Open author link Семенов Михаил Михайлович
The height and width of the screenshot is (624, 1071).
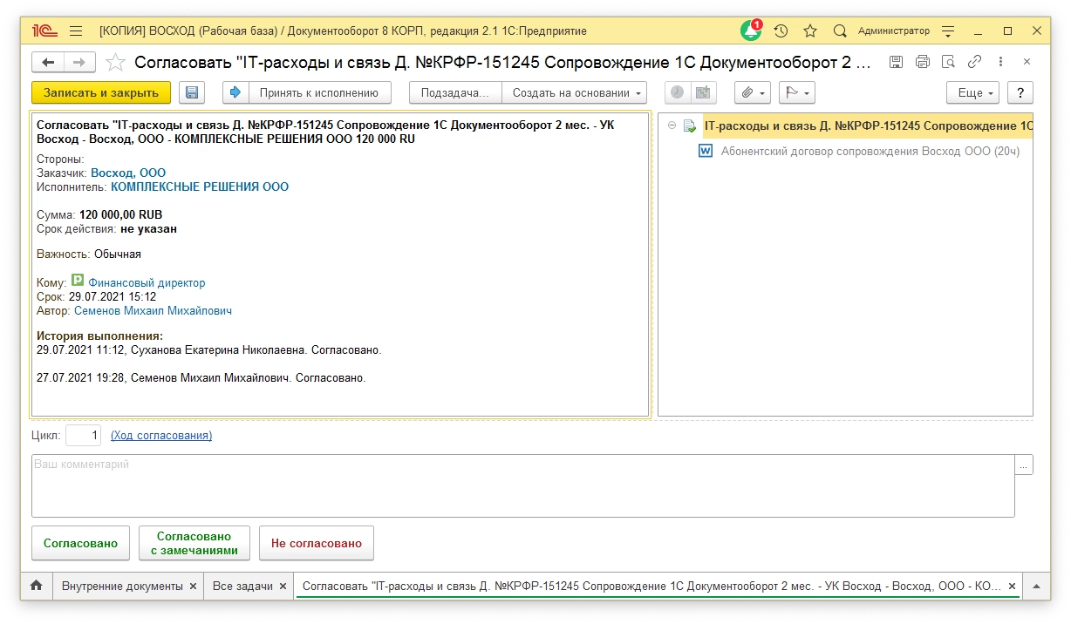coord(153,310)
